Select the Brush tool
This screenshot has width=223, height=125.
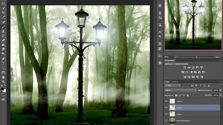3,26
